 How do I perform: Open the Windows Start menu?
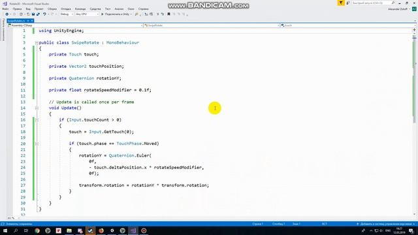(5, 230)
